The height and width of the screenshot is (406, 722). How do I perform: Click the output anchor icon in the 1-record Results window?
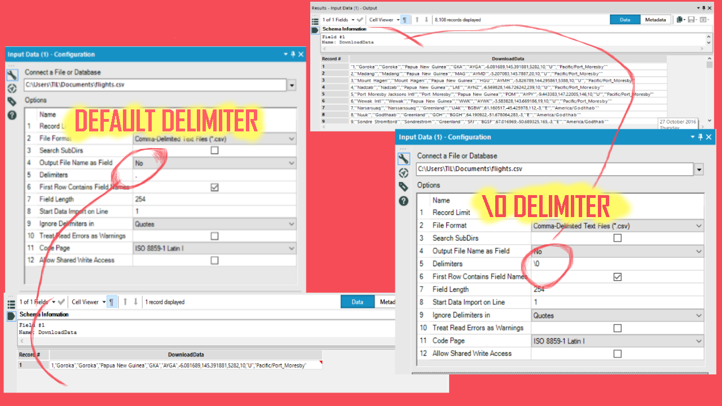click(11, 316)
